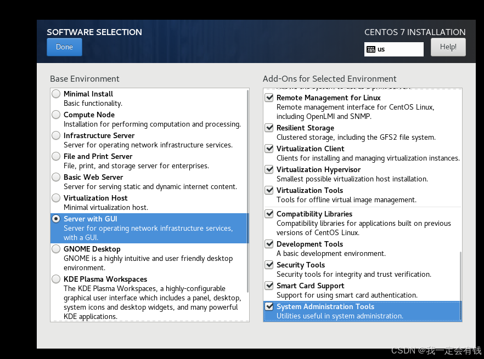Click the Done button
The image size is (484, 359).
[64, 47]
